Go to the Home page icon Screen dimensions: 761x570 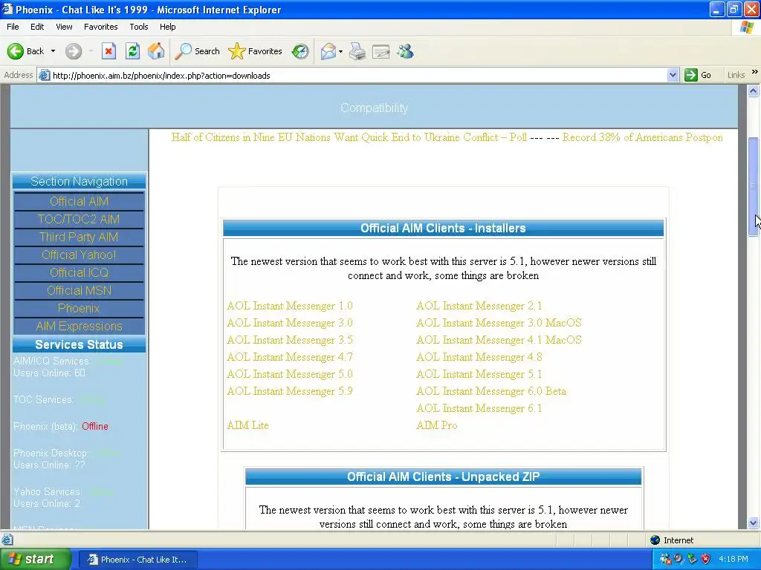[x=156, y=51]
